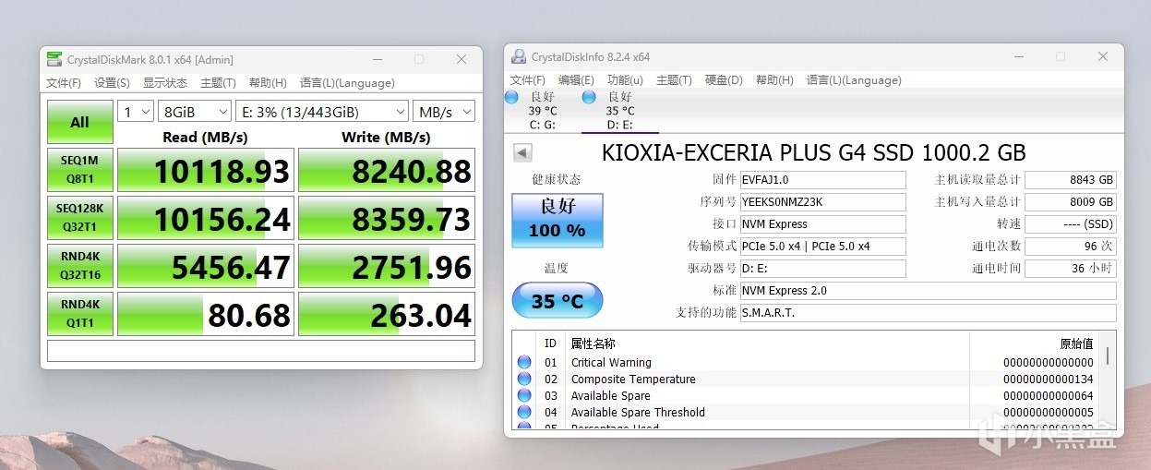Image resolution: width=1151 pixels, height=470 pixels.
Task: Open 设置(S) menu in CrystalDiskMark
Action: coord(112,83)
